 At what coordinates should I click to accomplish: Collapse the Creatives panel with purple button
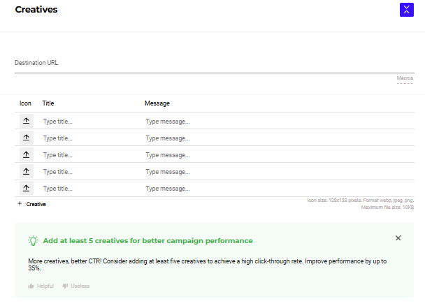click(x=406, y=10)
